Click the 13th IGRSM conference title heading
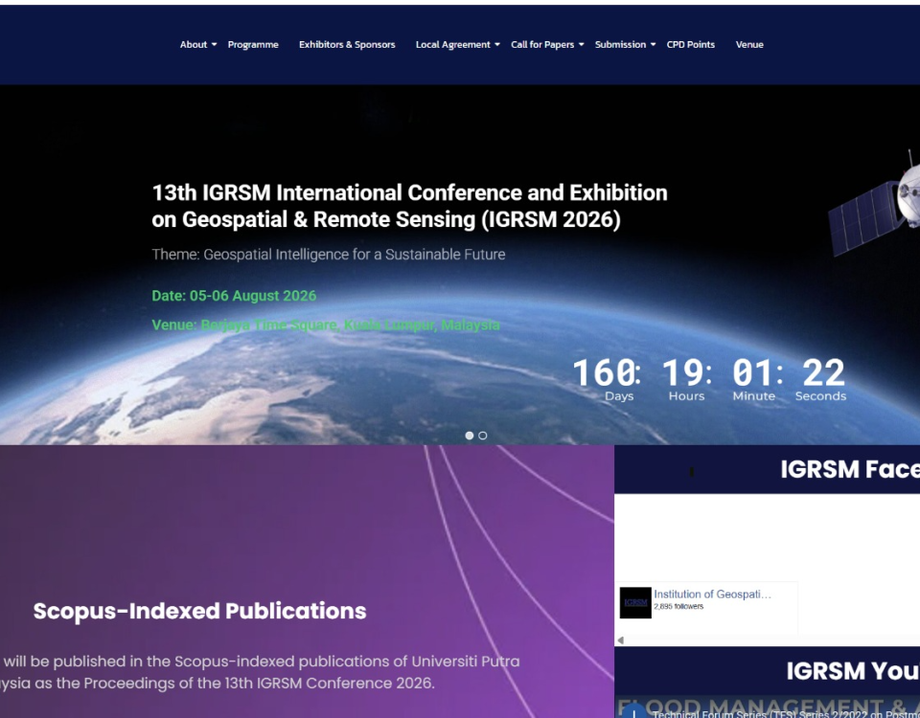This screenshot has width=920, height=718. [x=409, y=206]
